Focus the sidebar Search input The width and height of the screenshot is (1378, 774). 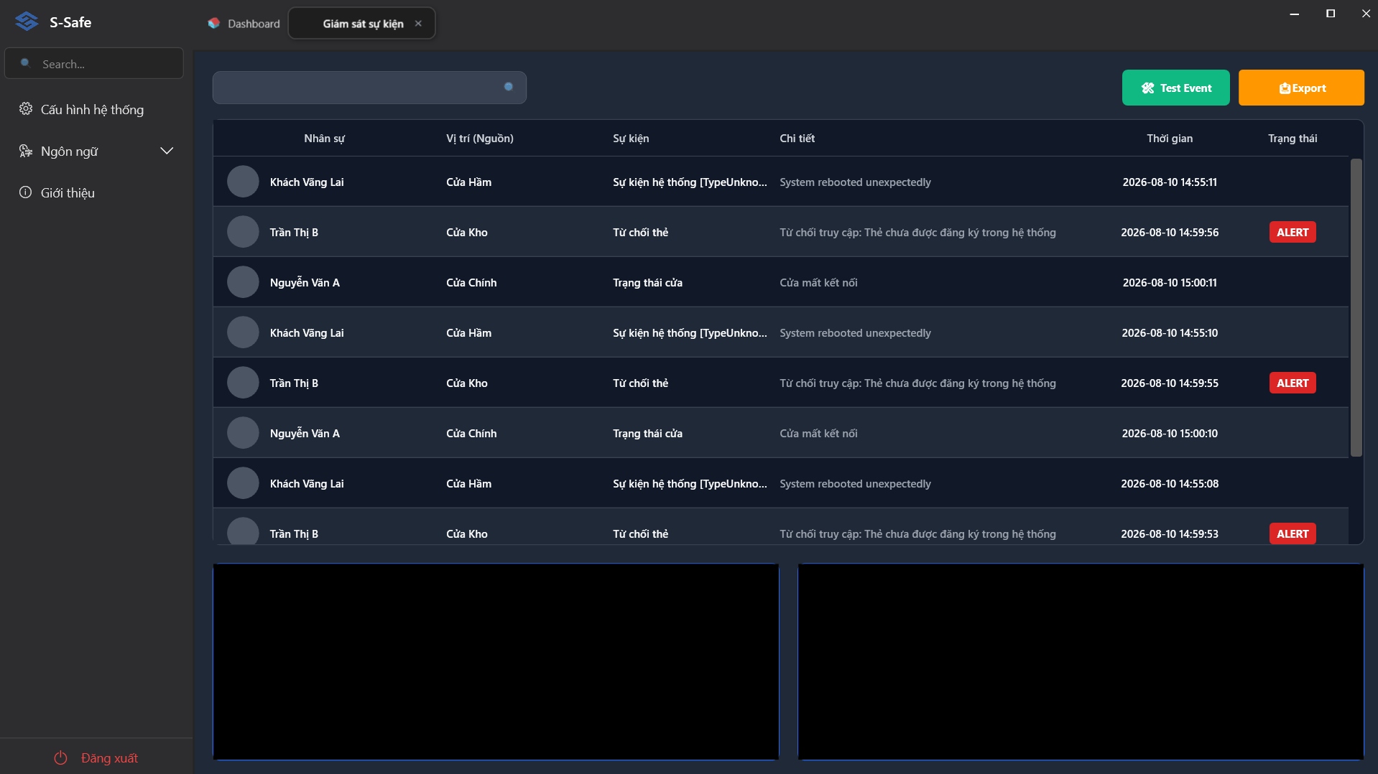94,63
